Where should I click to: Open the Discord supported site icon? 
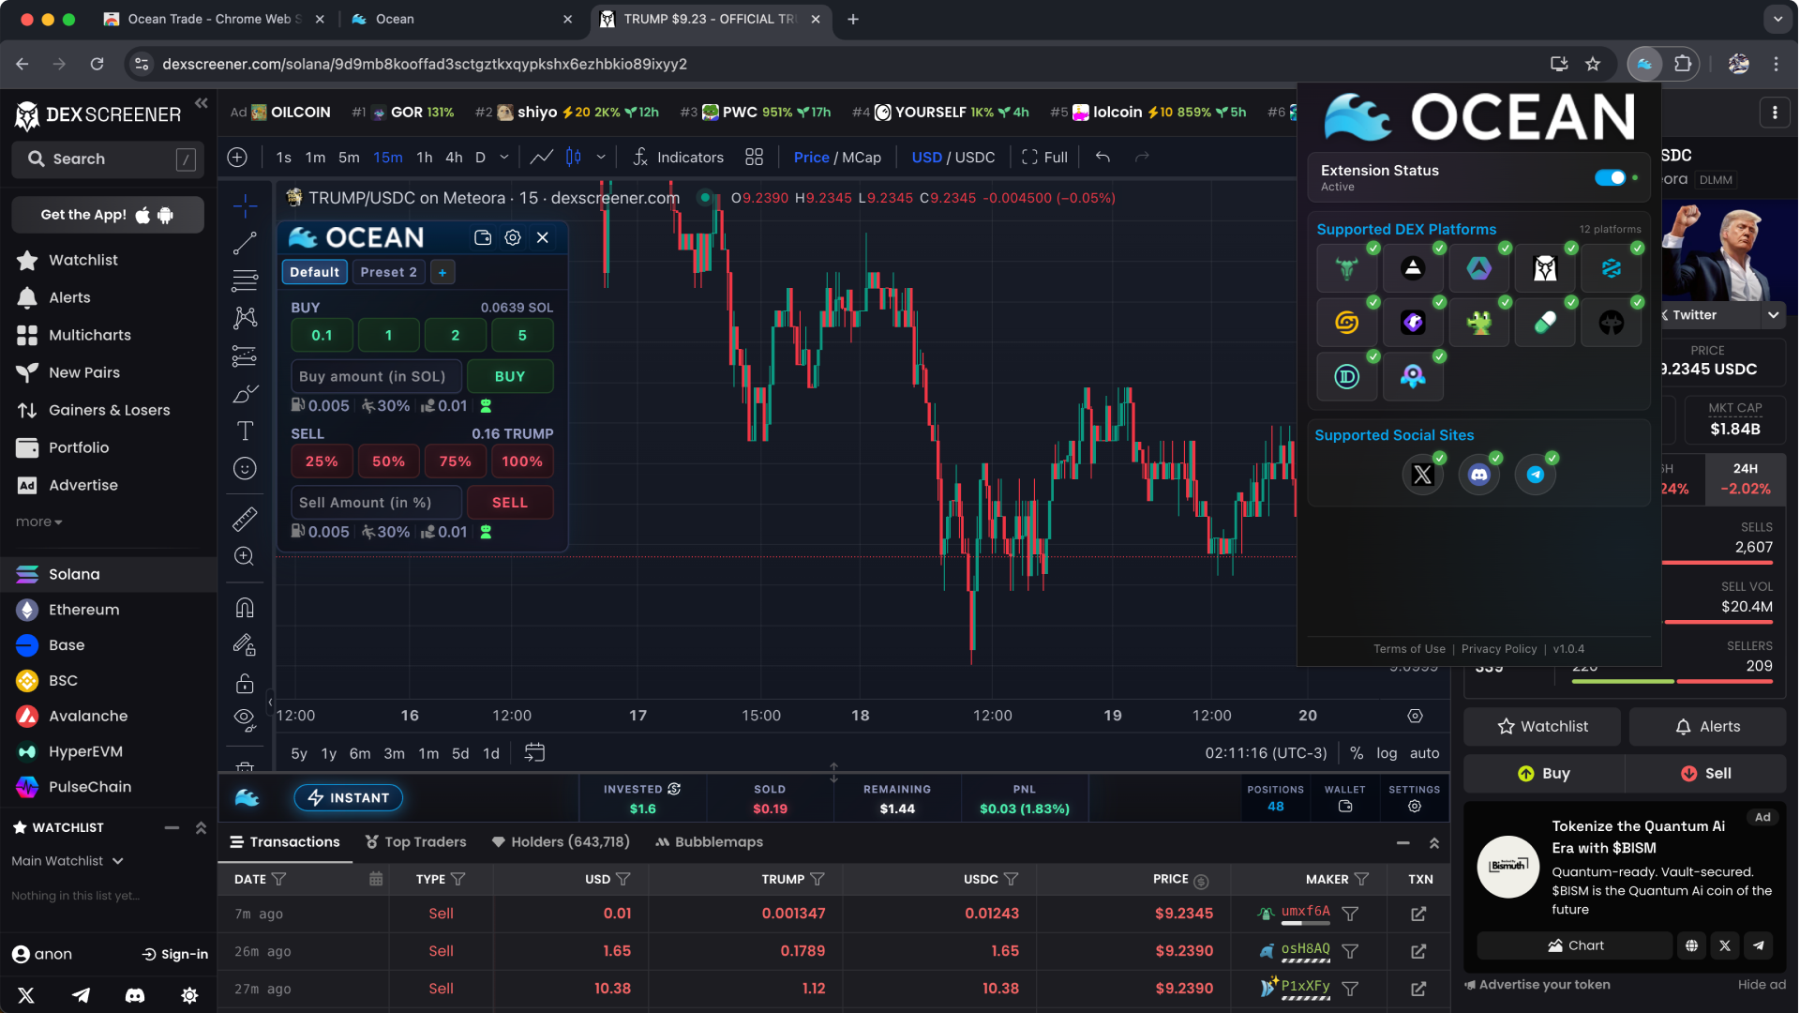1478,475
